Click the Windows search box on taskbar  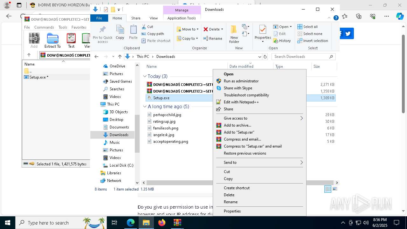pos(61,223)
